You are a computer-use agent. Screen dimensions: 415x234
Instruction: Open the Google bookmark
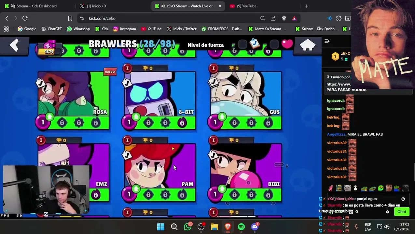pyautogui.click(x=27, y=29)
